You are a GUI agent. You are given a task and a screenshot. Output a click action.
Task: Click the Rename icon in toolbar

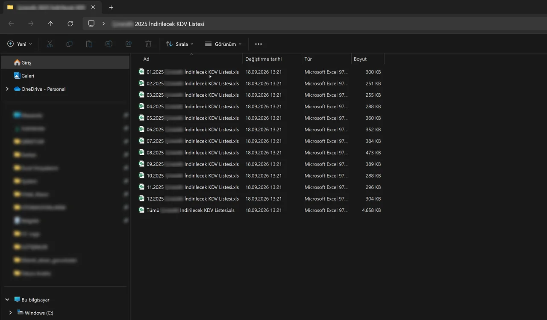coord(109,44)
